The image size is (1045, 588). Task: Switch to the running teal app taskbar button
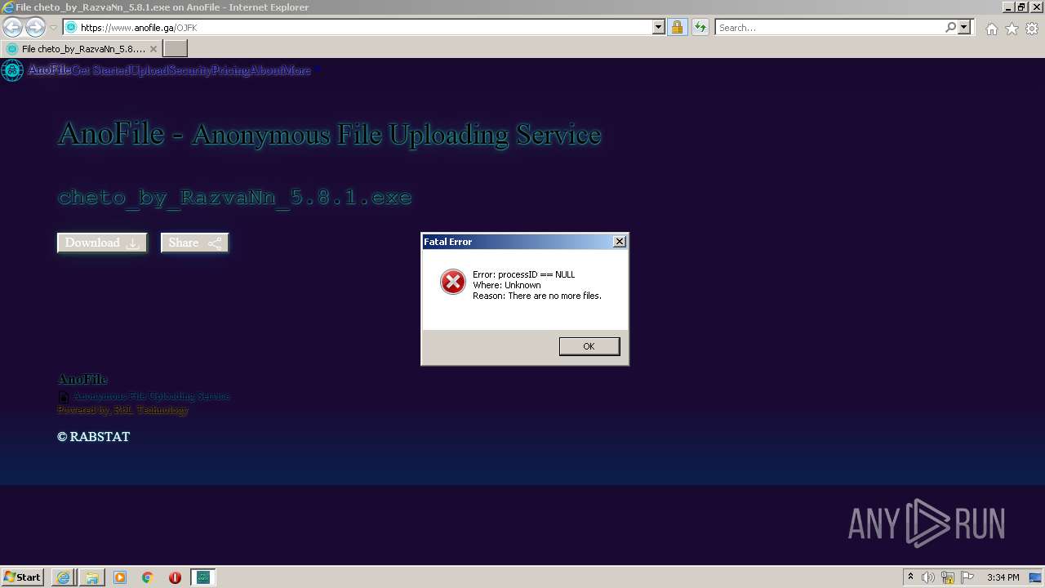(x=202, y=577)
